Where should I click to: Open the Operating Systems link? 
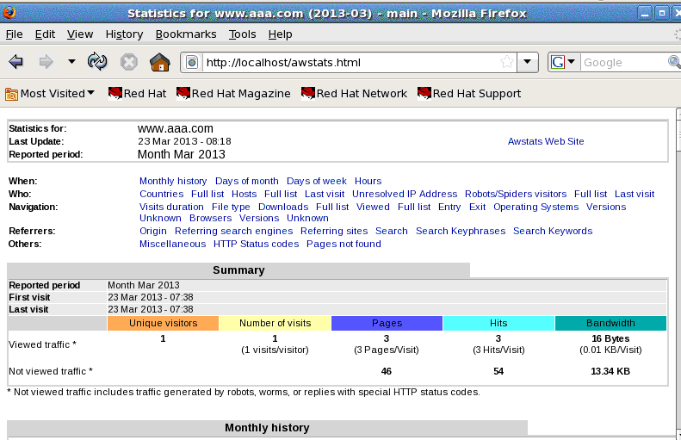click(536, 208)
